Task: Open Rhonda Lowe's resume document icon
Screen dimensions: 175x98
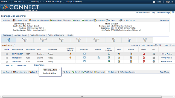Action: point(98,58)
